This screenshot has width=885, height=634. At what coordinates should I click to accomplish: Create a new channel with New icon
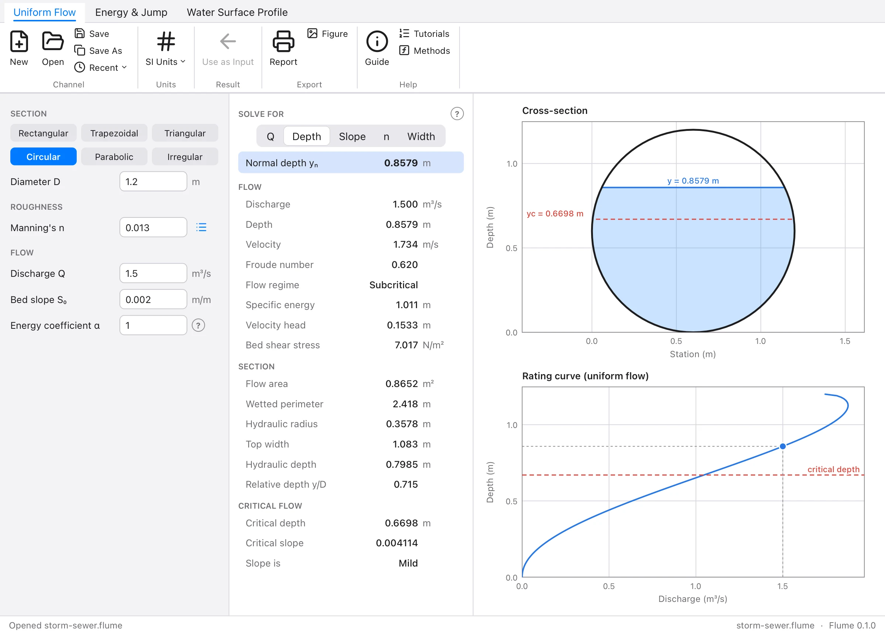19,41
